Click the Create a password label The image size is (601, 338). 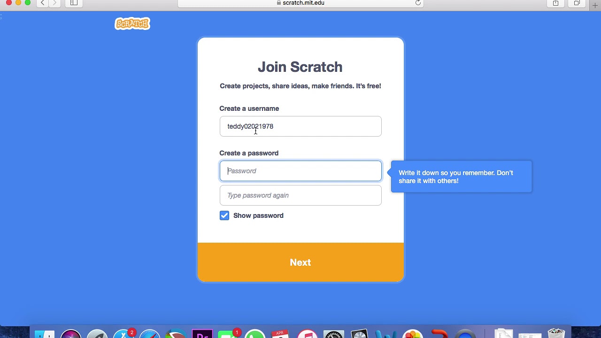coord(249,153)
